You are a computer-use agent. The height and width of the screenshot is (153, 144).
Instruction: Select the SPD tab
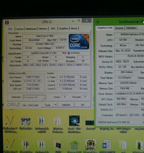[x=53, y=28]
